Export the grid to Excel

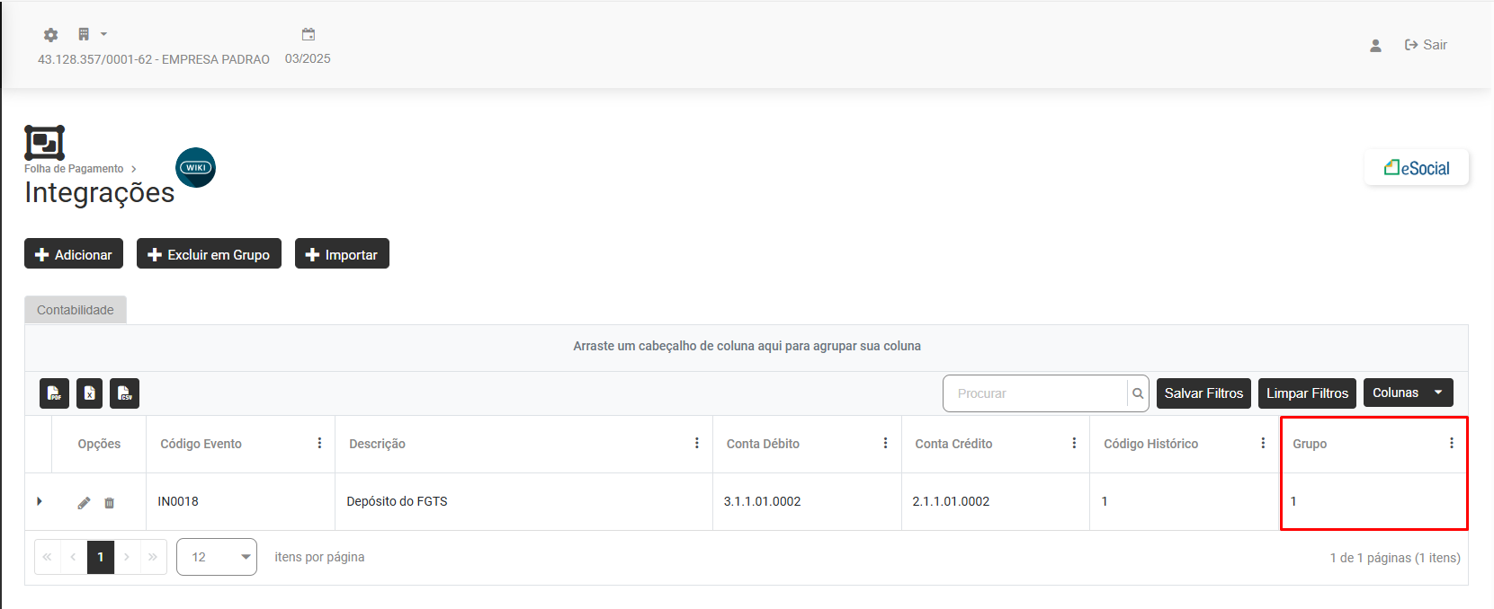[x=89, y=393]
